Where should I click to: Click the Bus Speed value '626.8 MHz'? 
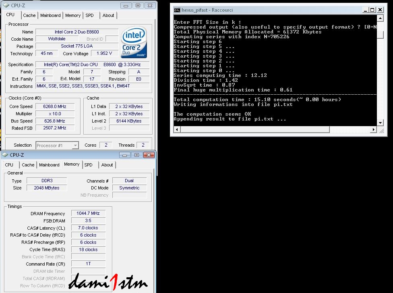point(55,121)
